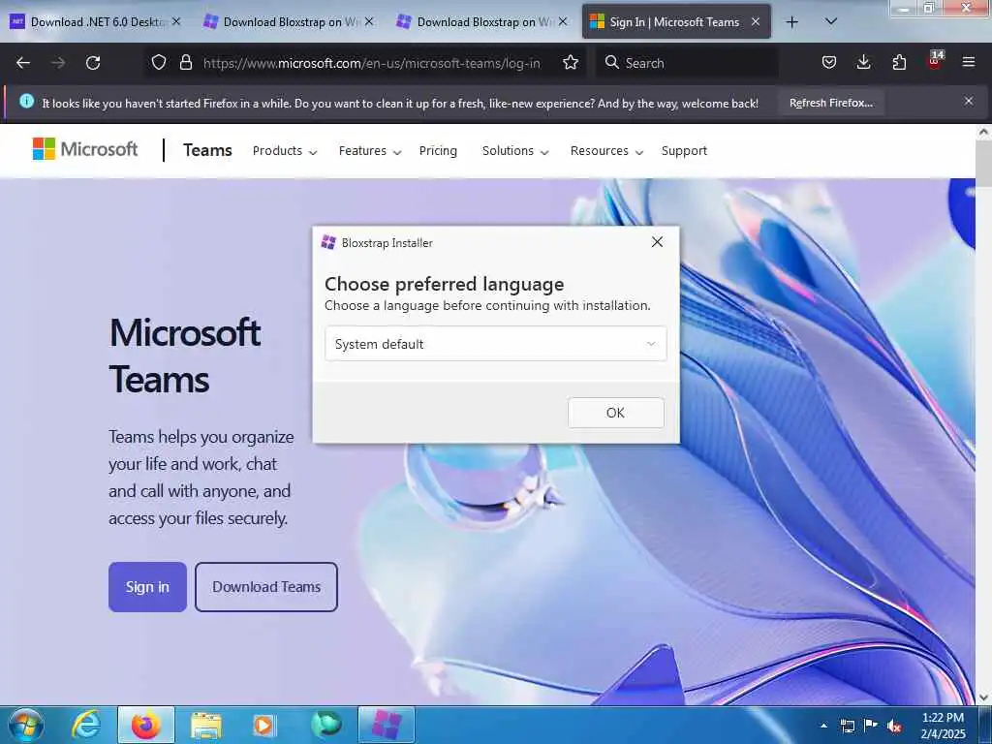Click the uBlock badge icon showing 14
Screen dimensions: 992x744
[x=935, y=61]
